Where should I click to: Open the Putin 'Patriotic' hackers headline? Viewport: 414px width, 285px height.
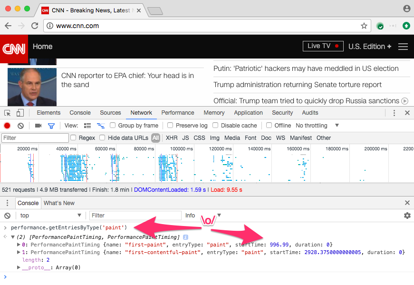pos(306,69)
